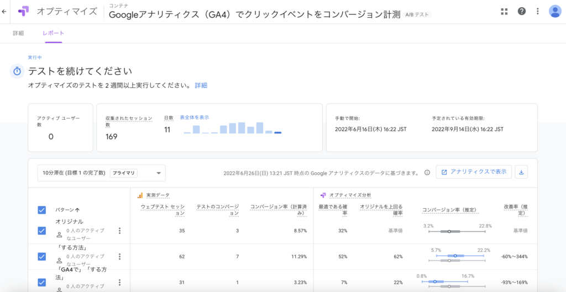Viewport: 566px width, 292px height.
Task: Sort by the パターン column header
Action: coord(67,210)
